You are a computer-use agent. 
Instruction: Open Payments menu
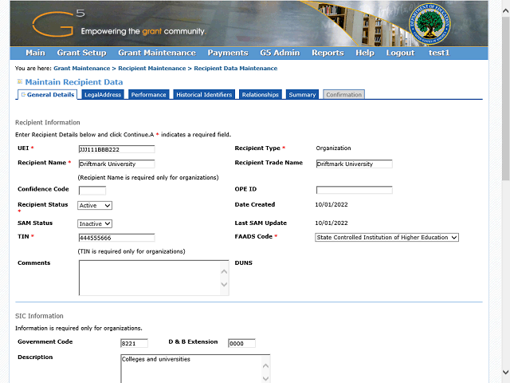pyautogui.click(x=228, y=53)
